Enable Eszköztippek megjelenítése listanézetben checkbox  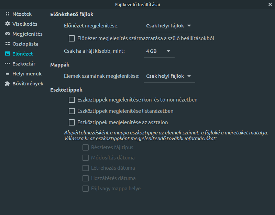tap(72, 111)
